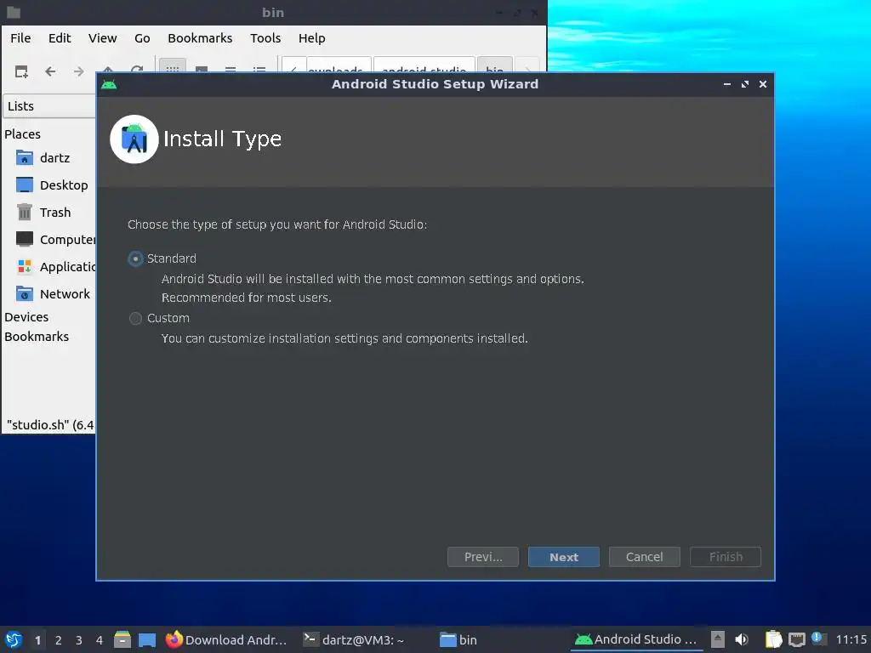
Task: Click the Cancel button in Setup Wizard
Action: click(x=645, y=557)
